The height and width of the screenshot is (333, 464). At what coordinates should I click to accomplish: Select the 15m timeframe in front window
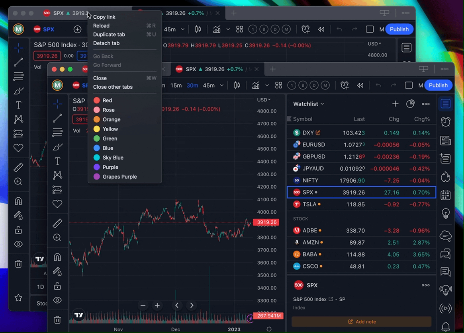point(176,86)
